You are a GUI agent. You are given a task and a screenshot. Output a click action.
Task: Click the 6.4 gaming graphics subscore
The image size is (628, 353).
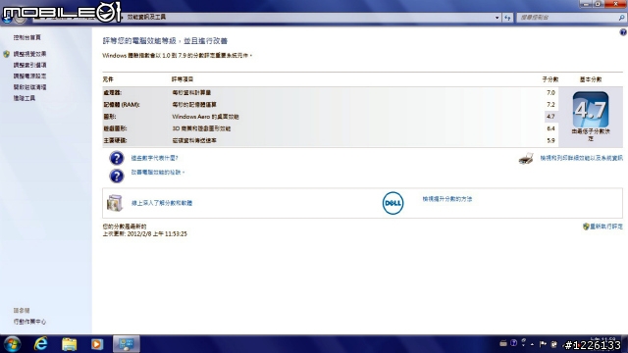pos(550,128)
